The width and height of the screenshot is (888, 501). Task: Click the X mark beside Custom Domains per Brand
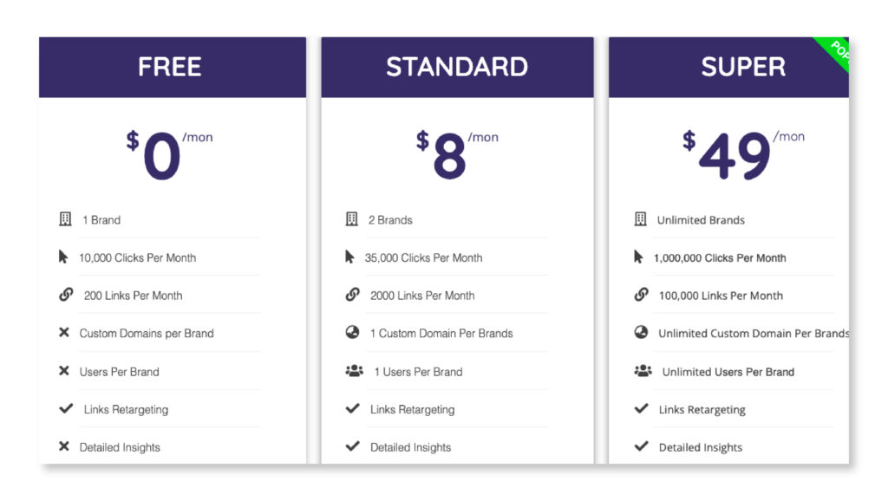64,333
